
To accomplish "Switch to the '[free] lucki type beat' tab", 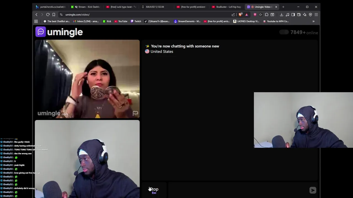I will pos(121,7).
